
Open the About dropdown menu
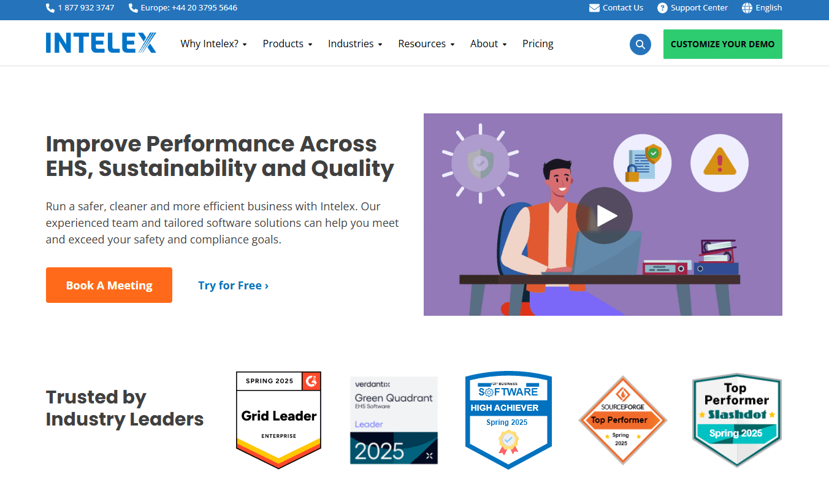[x=489, y=44]
